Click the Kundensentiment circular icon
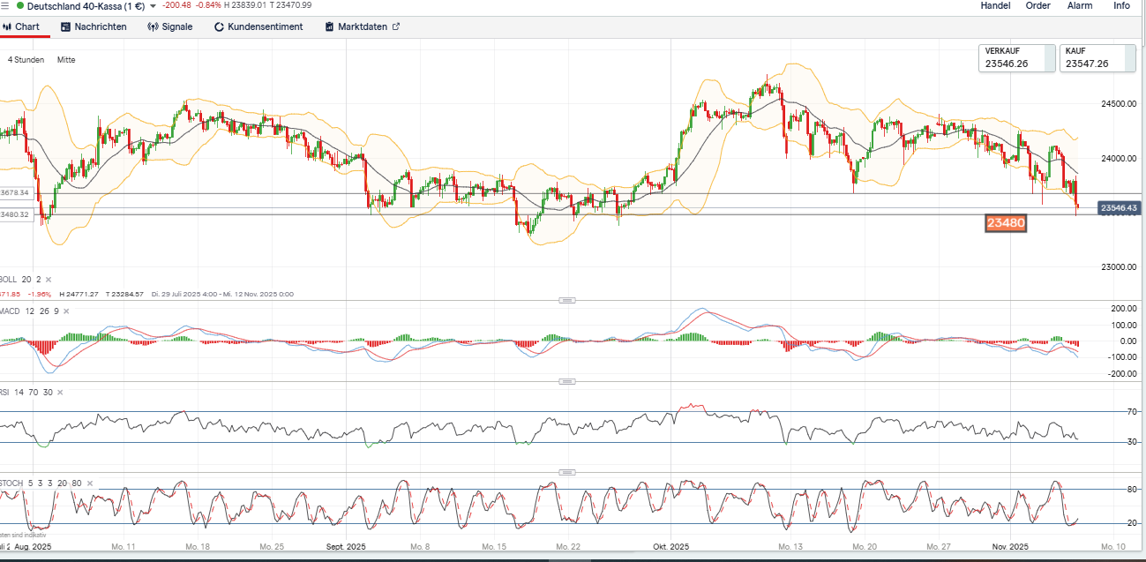 (220, 26)
